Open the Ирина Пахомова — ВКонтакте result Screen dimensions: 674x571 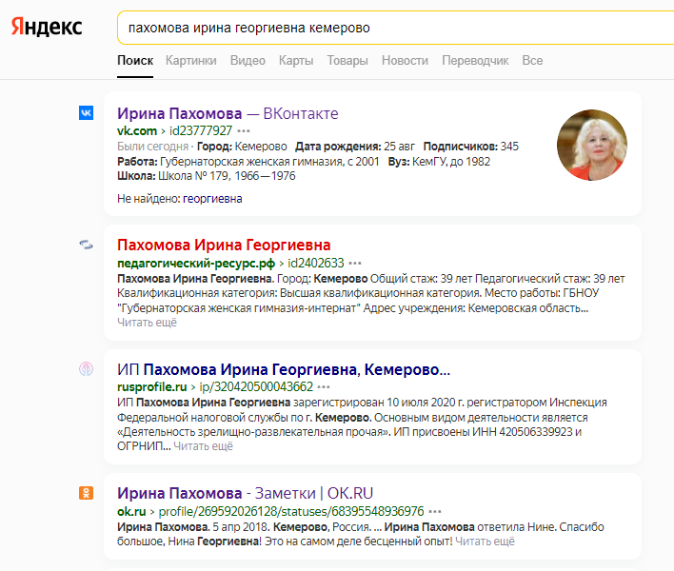pyautogui.click(x=228, y=113)
